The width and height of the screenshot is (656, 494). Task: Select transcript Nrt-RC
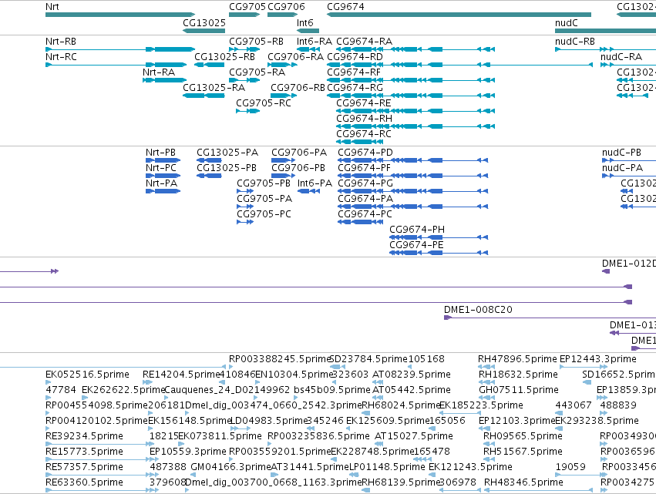[x=116, y=65]
